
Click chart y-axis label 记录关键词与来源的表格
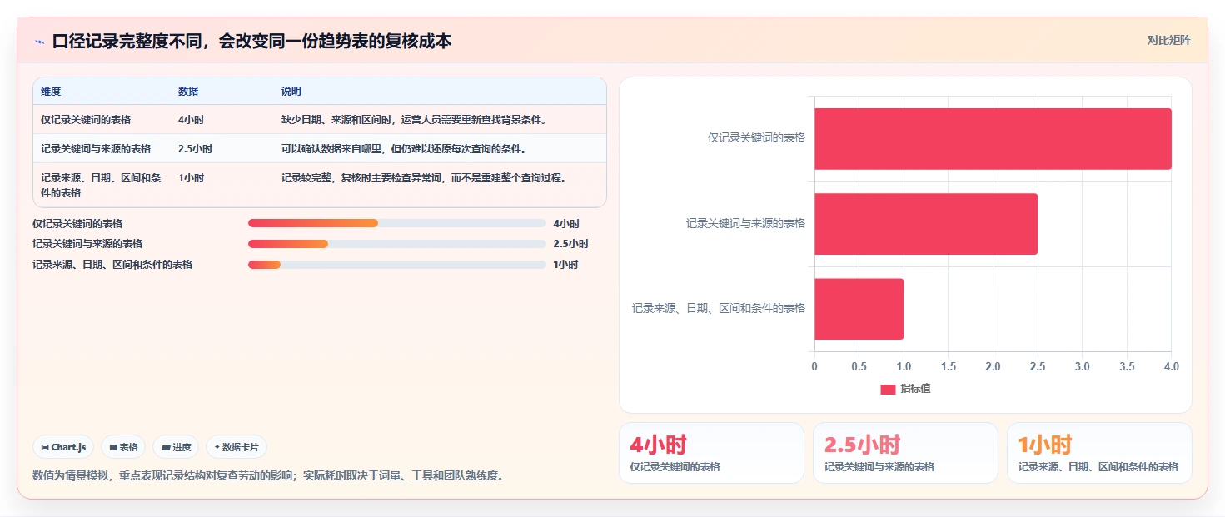pos(745,223)
